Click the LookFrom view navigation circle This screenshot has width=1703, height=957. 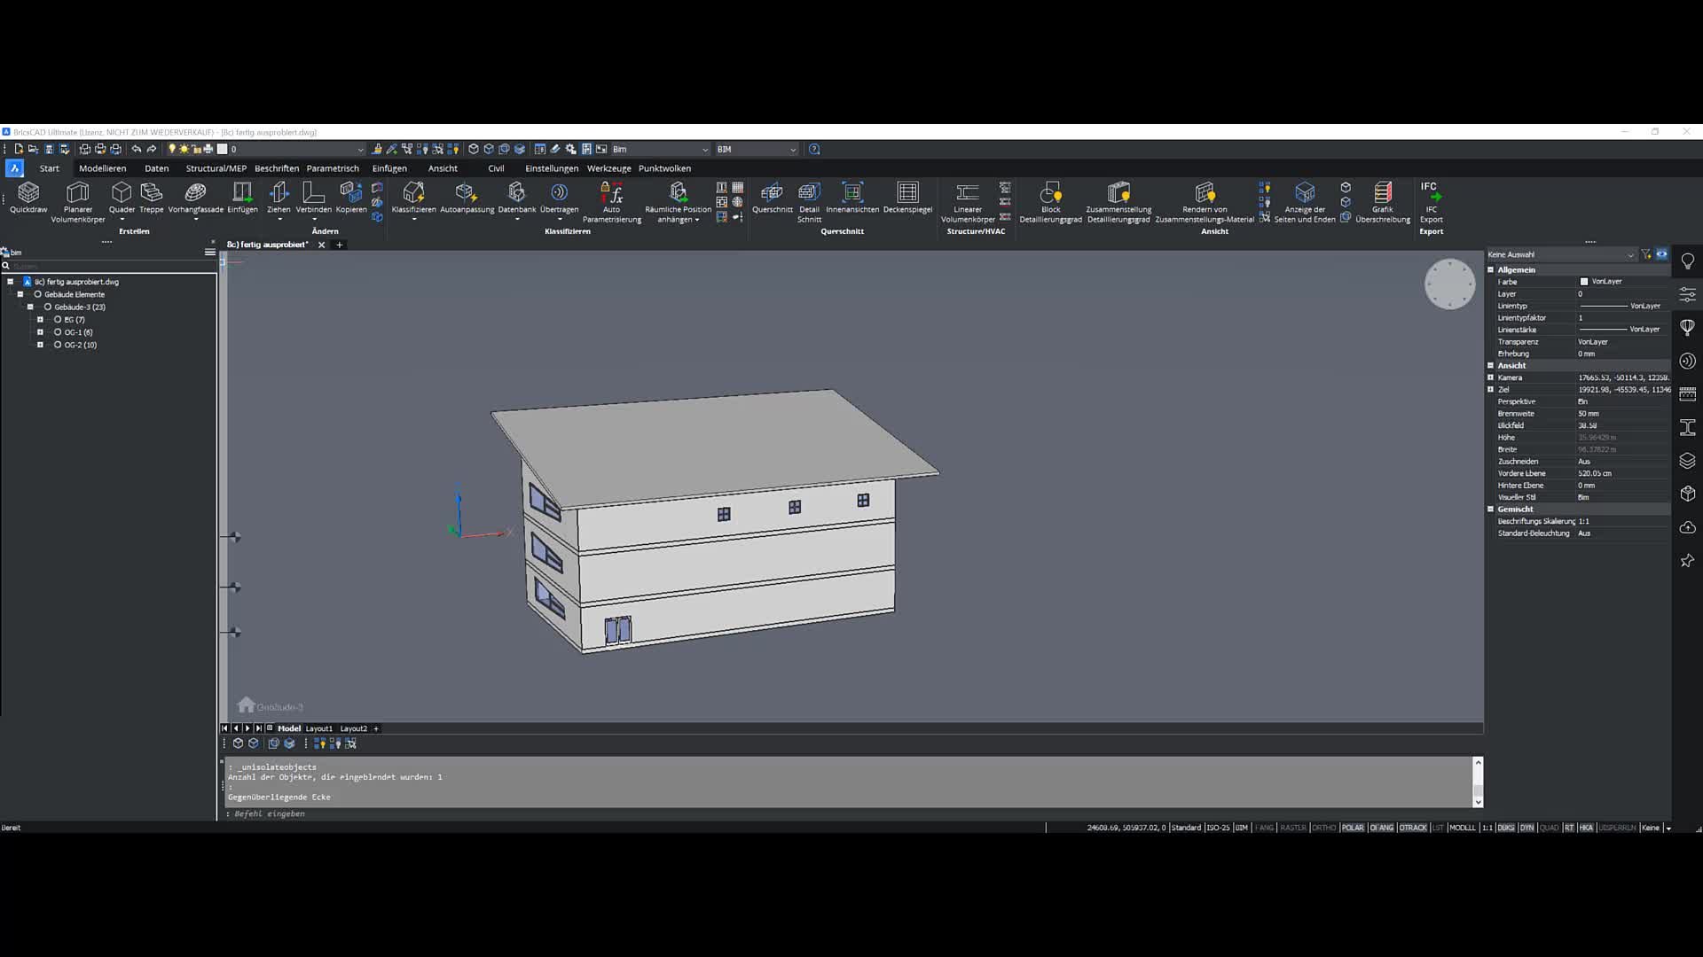tap(1449, 284)
